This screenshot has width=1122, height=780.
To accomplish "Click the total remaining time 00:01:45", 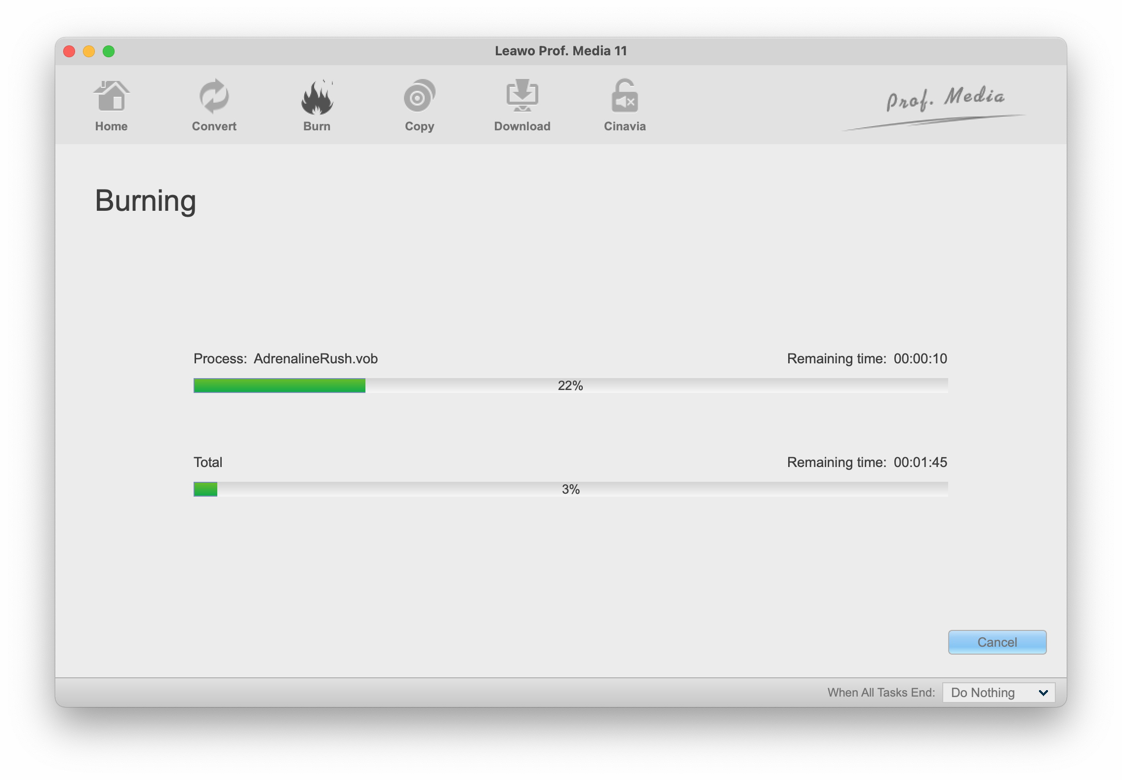I will (x=920, y=462).
